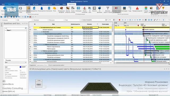Expand План-1 tree node

5,30
